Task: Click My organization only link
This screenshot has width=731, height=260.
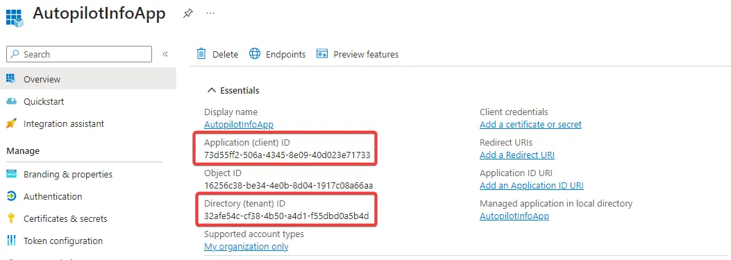Action: click(x=246, y=247)
